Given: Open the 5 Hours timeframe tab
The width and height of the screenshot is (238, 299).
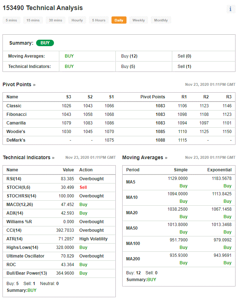Looking at the screenshot, I should [99, 20].
